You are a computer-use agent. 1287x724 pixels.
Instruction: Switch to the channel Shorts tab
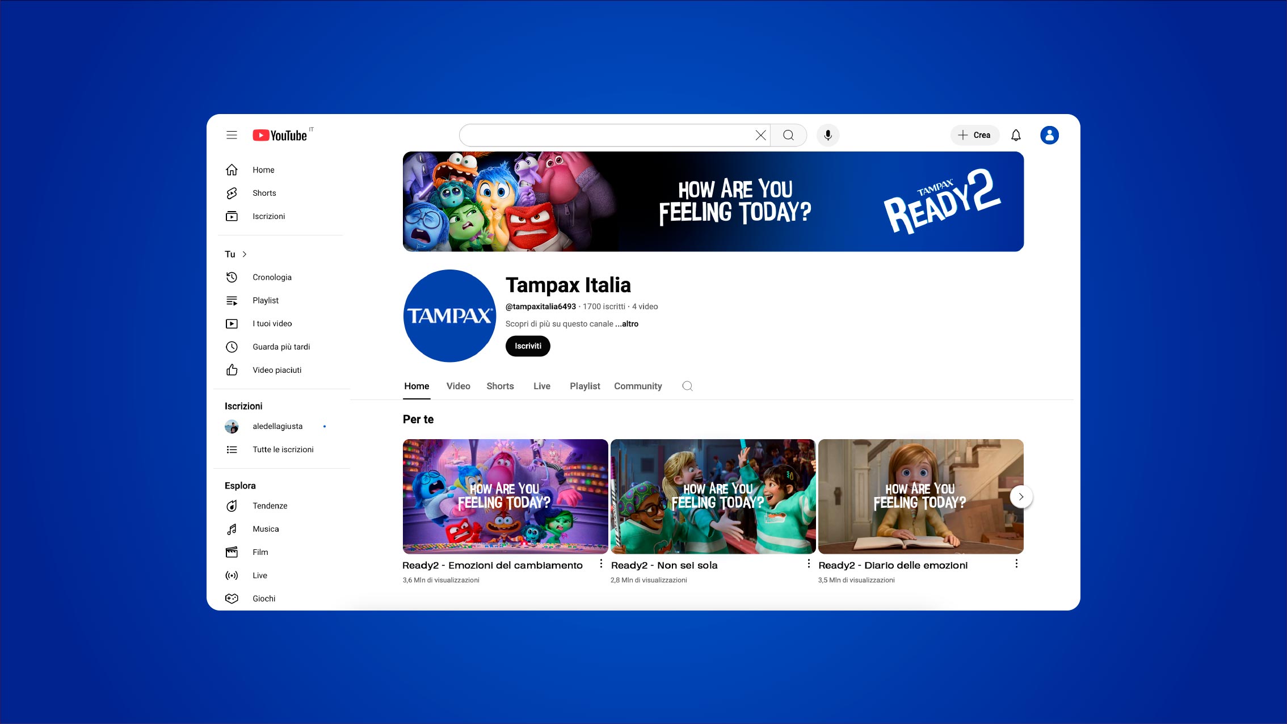(500, 386)
